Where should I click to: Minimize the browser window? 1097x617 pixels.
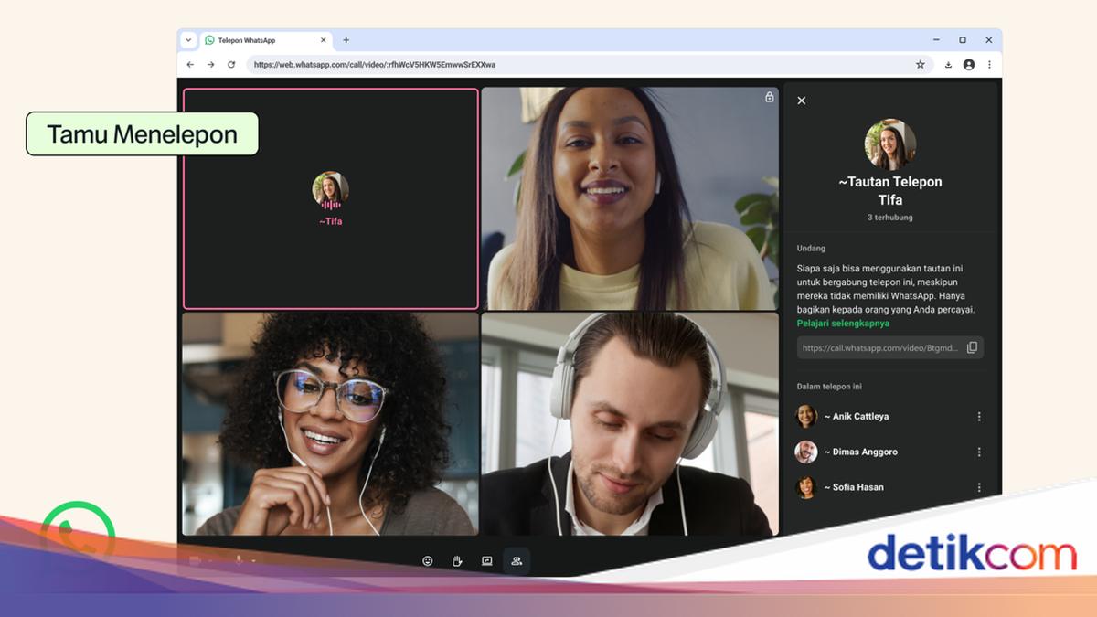coord(937,40)
